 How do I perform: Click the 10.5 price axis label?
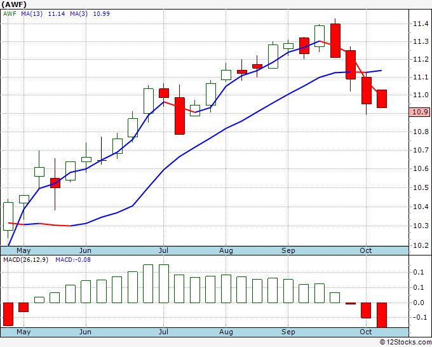[421, 187]
